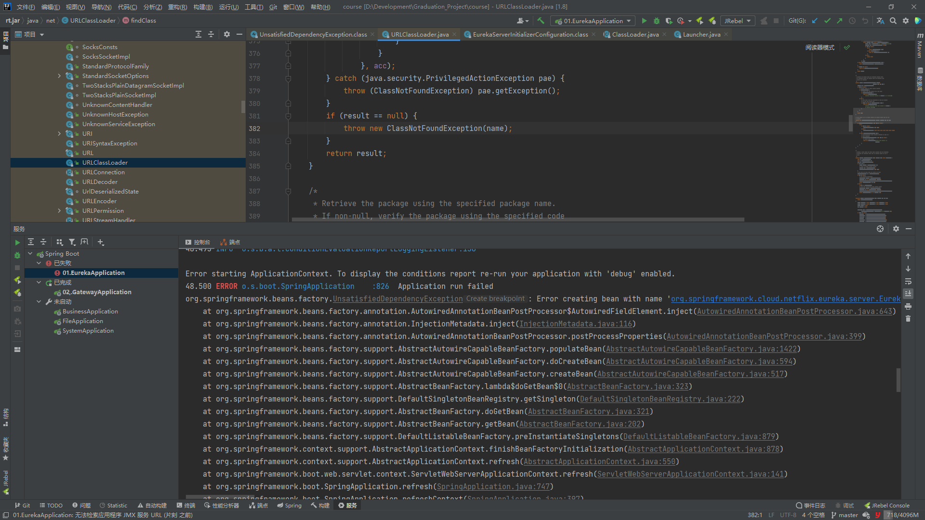Toggle the Terminal tool window button in bottom bar

point(186,505)
